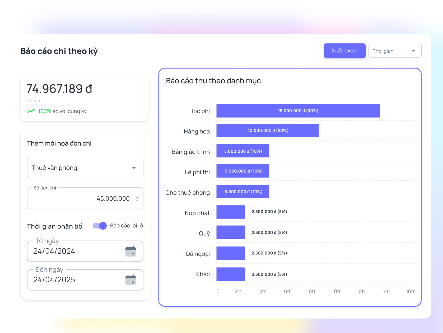
Task: Click the Học phí bar in chart
Action: click(x=298, y=111)
